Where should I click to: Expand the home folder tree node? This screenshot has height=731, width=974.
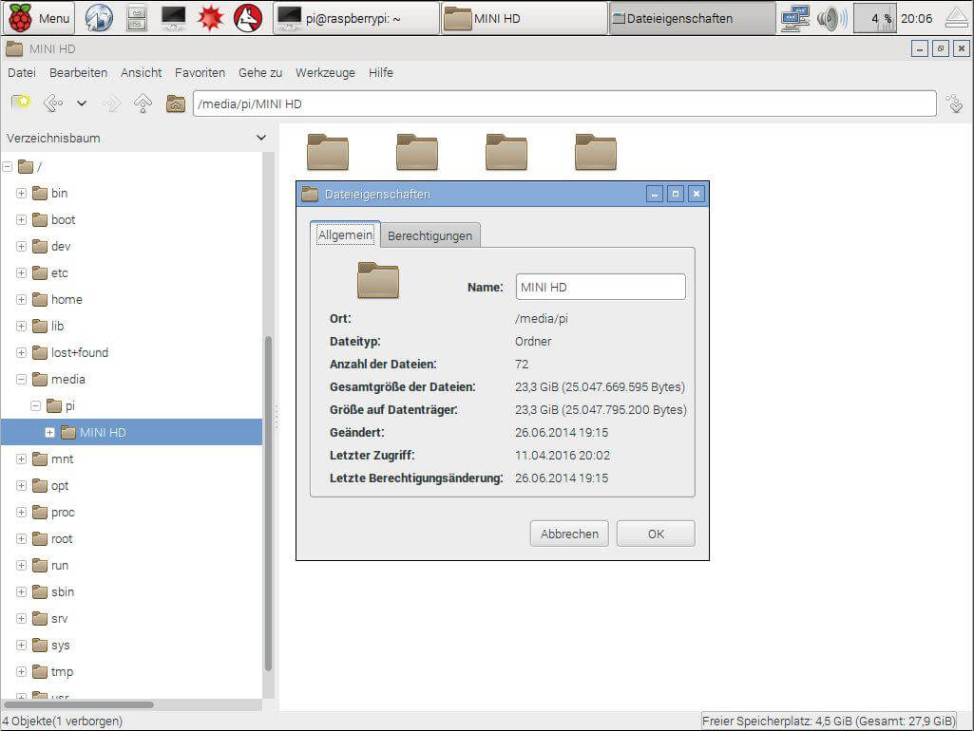coord(21,300)
